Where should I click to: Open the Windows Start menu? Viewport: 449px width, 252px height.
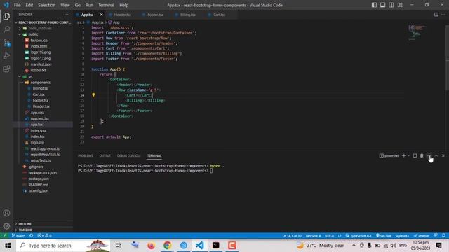[x=8, y=246]
